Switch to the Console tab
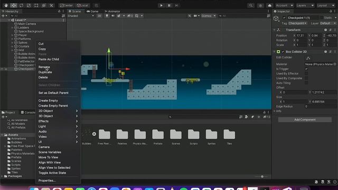Viewport: 338px width, 190px height. point(28,112)
